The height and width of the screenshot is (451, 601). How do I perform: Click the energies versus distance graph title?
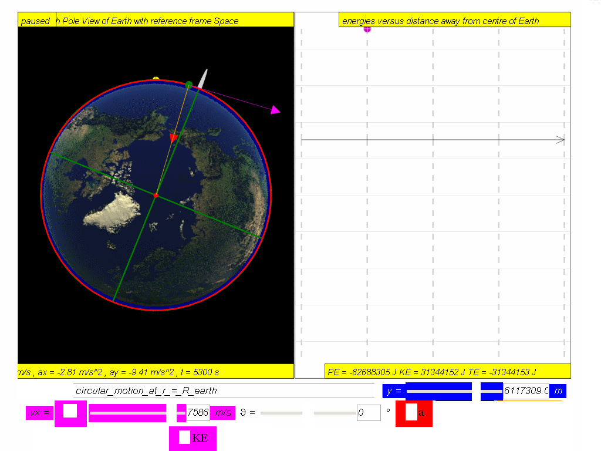tap(455, 21)
